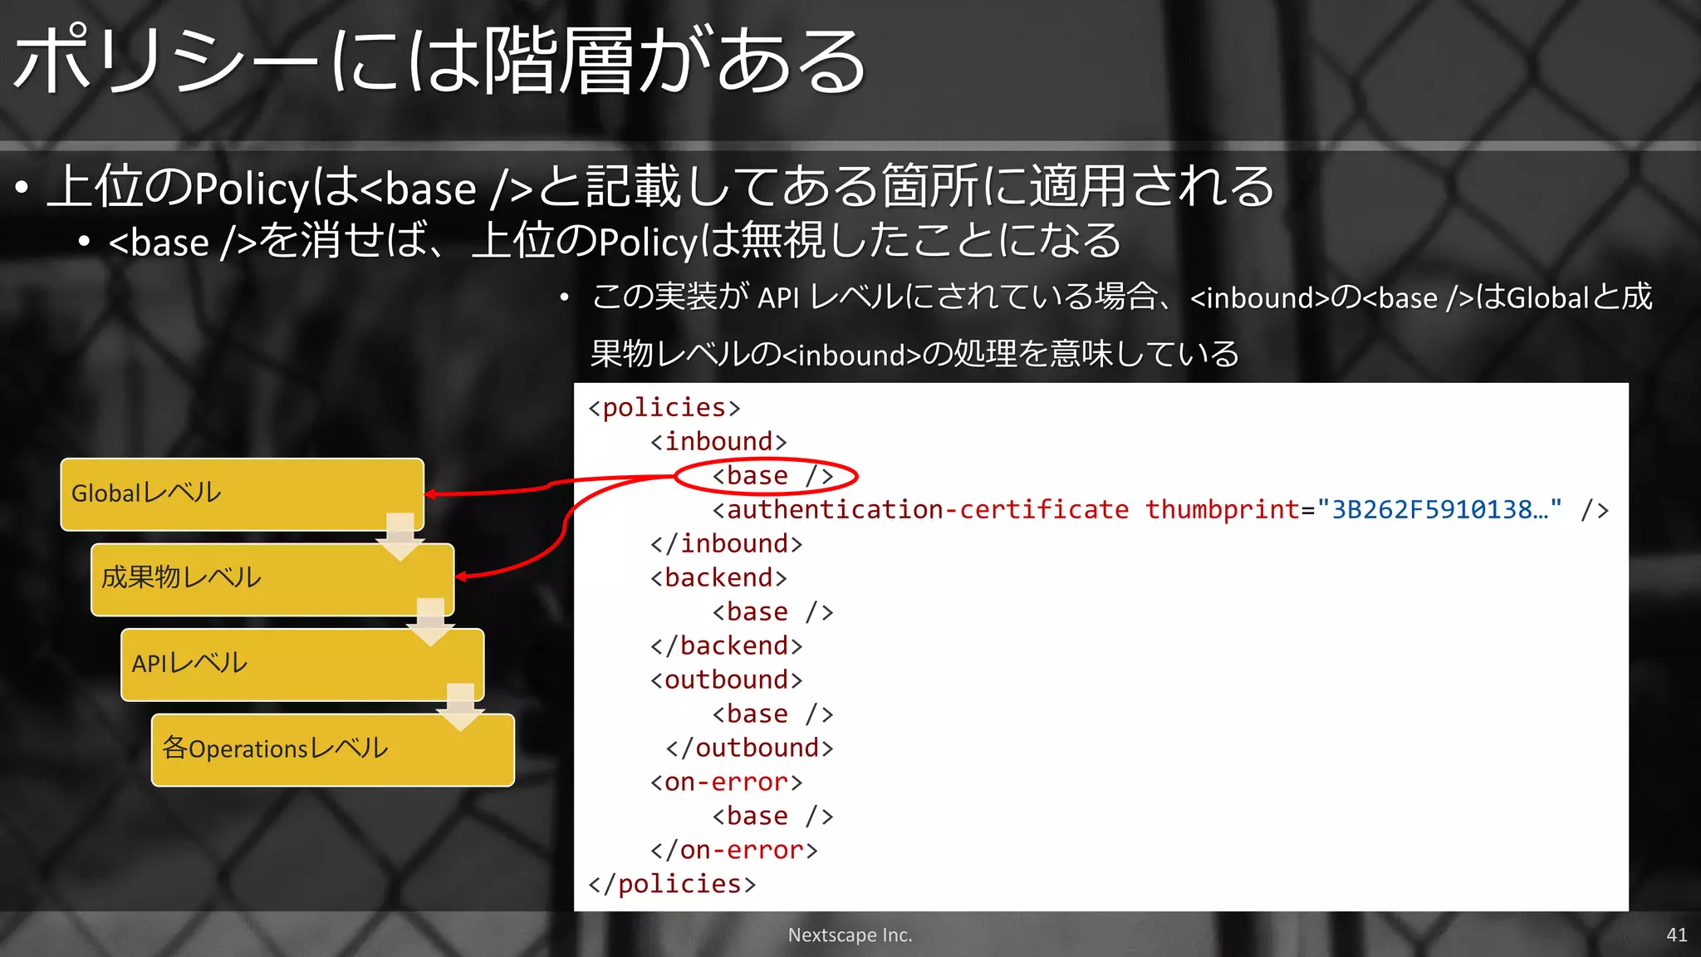Viewport: 1701px width, 957px height.
Task: Click the 各Operationsレベル yellow box
Action: pos(333,749)
